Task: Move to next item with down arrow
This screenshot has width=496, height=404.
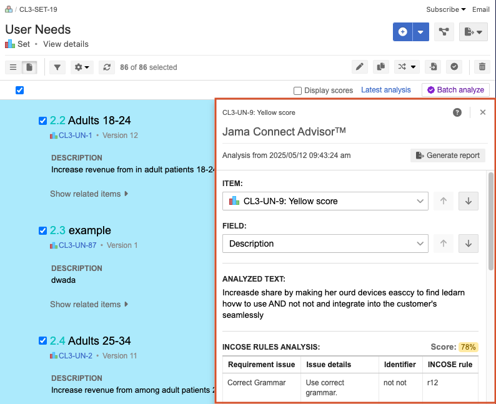Action: pyautogui.click(x=469, y=201)
